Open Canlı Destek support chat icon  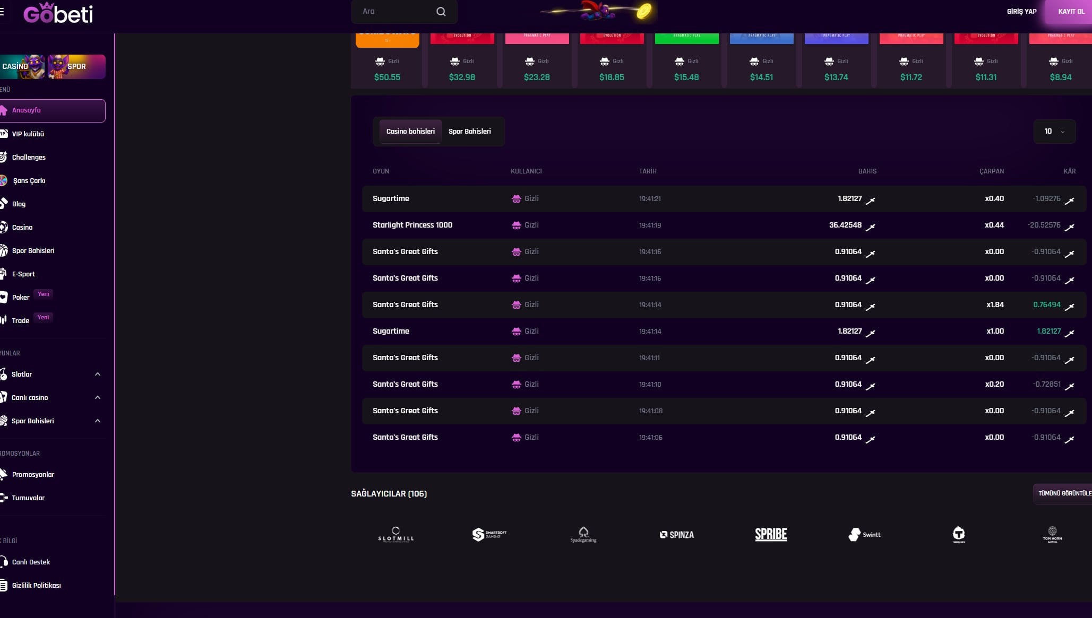tap(4, 562)
